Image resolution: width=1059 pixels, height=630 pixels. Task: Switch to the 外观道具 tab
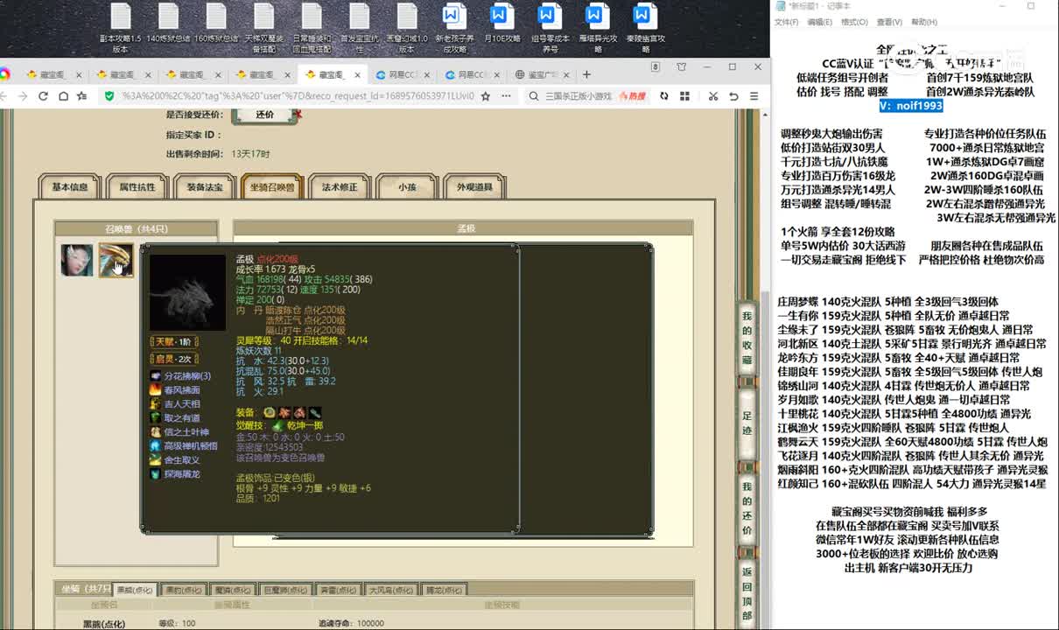[474, 187]
